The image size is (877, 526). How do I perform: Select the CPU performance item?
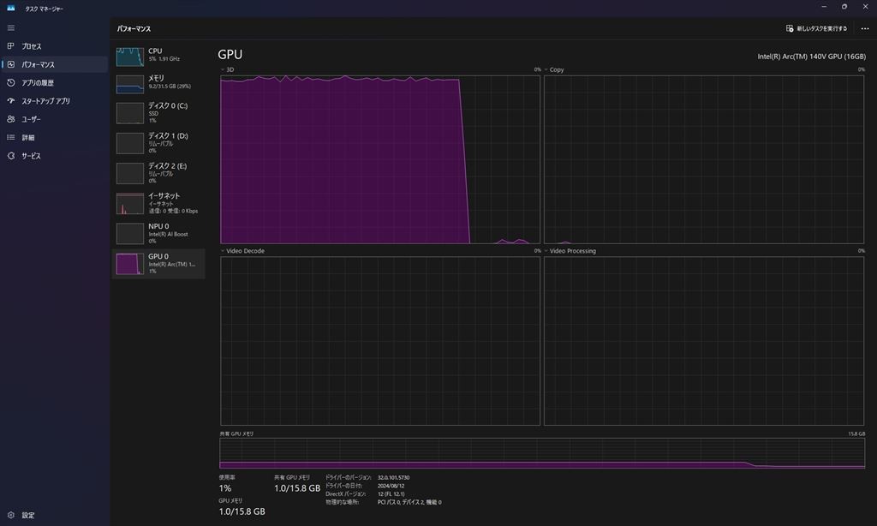[x=158, y=57]
